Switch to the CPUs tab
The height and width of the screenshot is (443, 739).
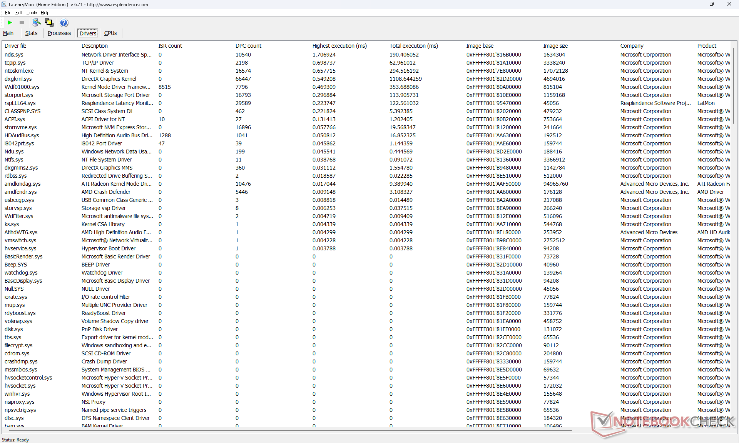click(x=110, y=33)
